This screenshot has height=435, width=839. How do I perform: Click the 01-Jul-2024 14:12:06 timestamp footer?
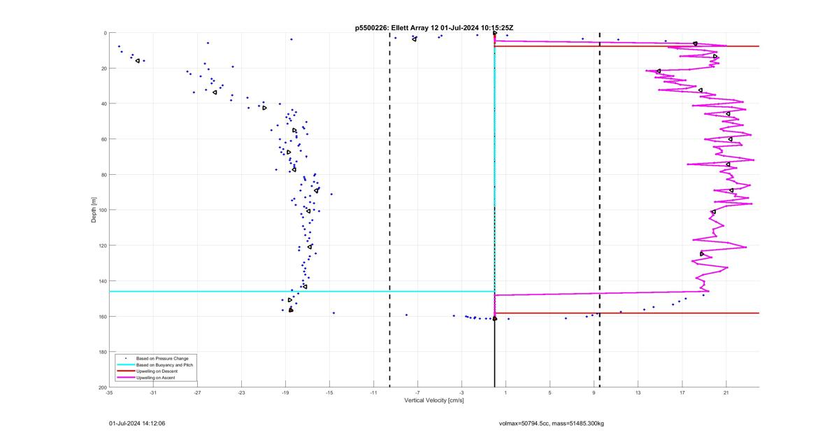click(x=137, y=423)
